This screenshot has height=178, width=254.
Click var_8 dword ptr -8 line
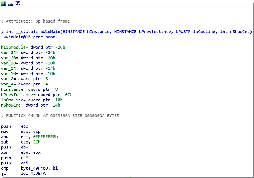tap(24, 79)
